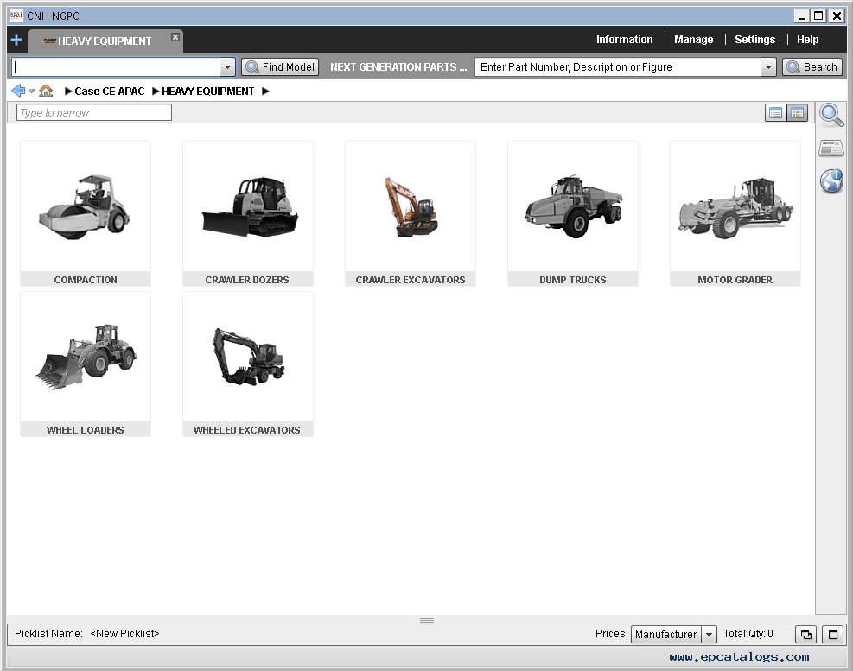Screen dimensions: 853x671
Task: Open a new tab with plus icon
Action: click(16, 40)
